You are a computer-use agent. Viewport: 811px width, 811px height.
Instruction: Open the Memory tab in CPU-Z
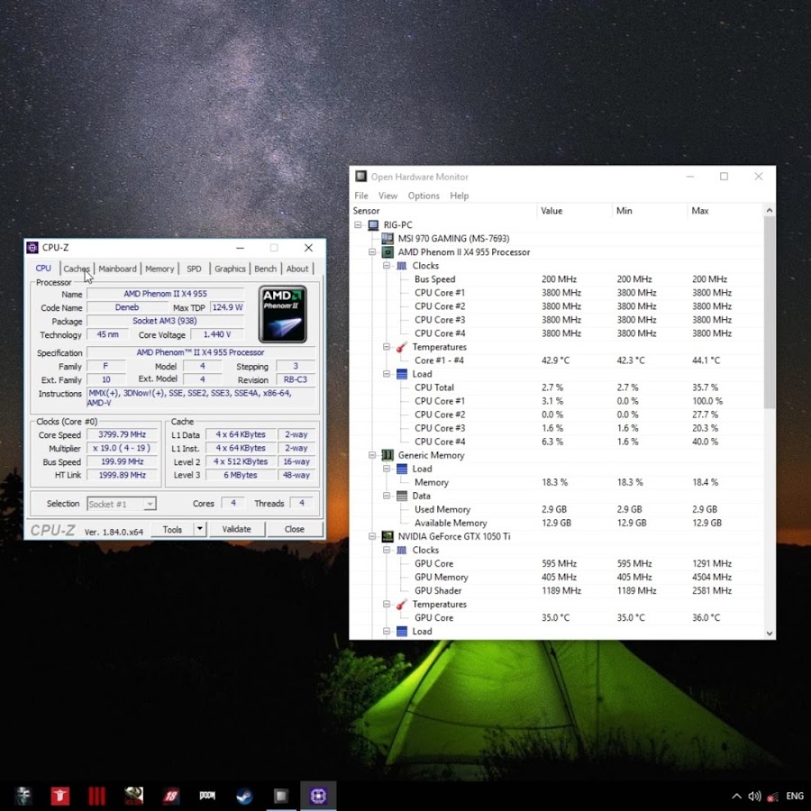click(x=159, y=269)
